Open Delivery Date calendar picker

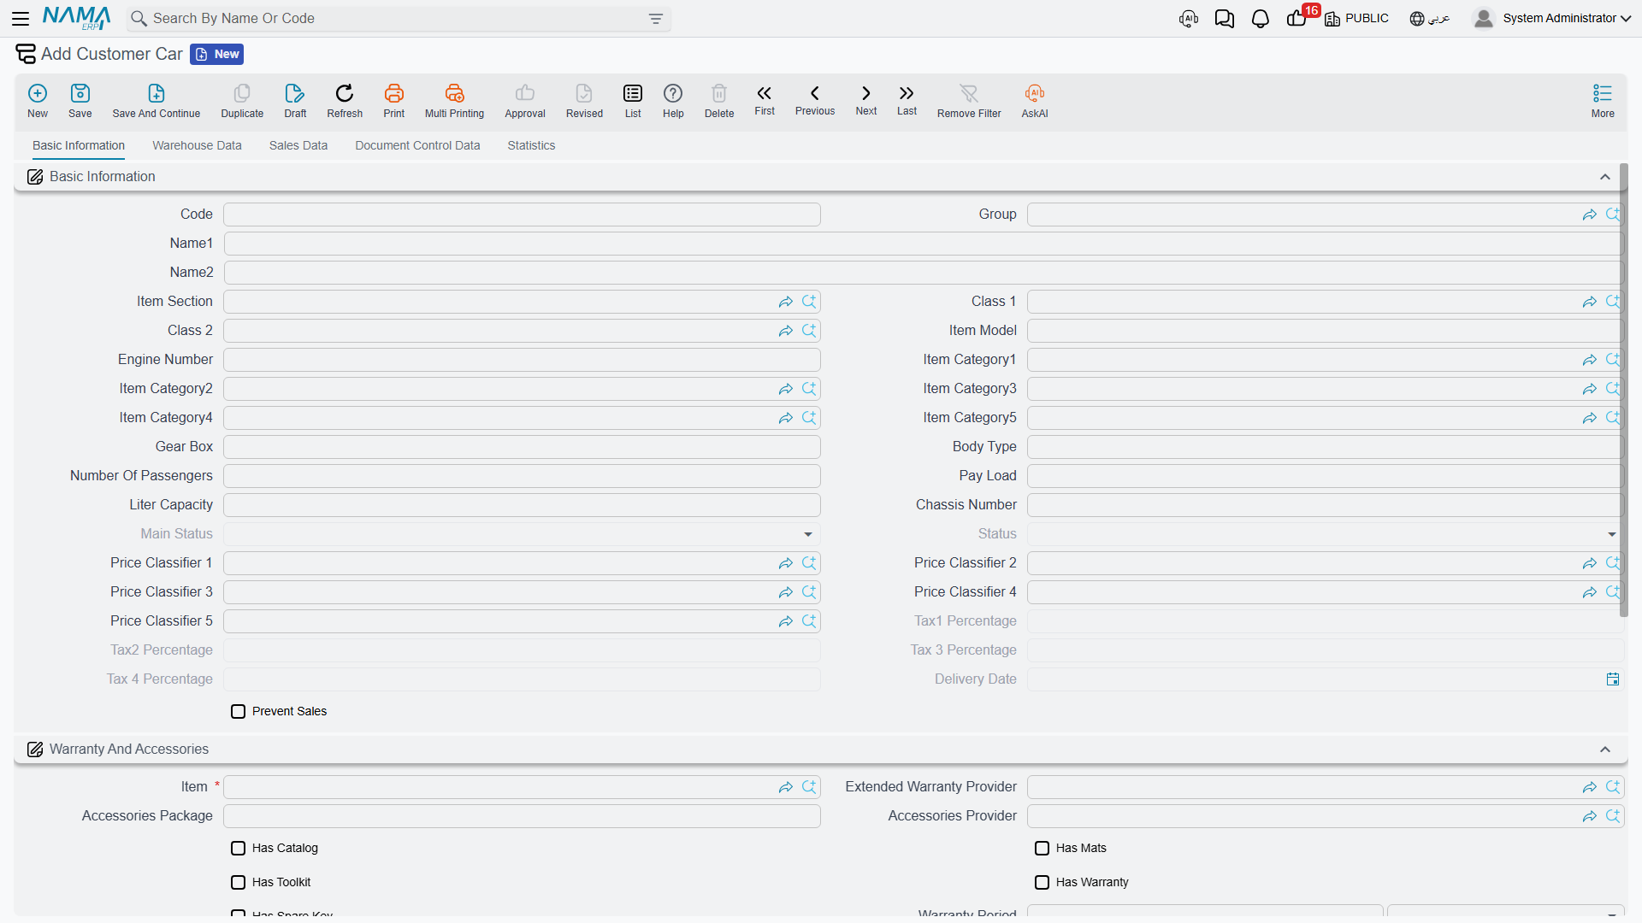(1613, 679)
